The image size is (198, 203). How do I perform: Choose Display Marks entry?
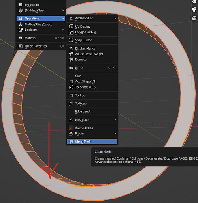pos(92,48)
